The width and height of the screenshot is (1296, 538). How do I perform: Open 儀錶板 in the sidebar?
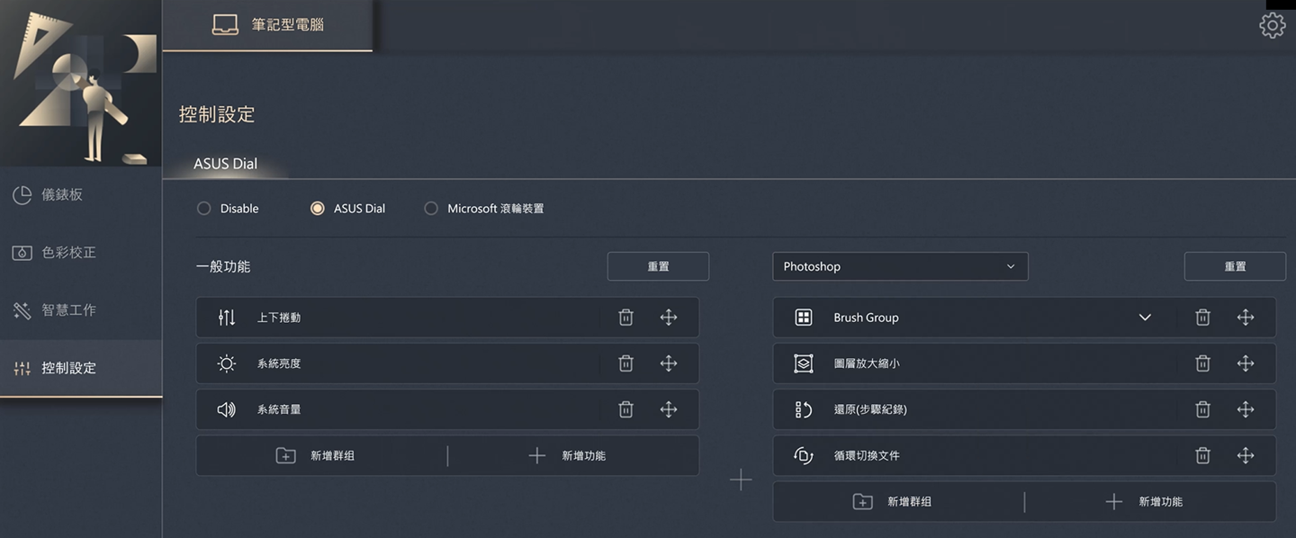tap(63, 195)
